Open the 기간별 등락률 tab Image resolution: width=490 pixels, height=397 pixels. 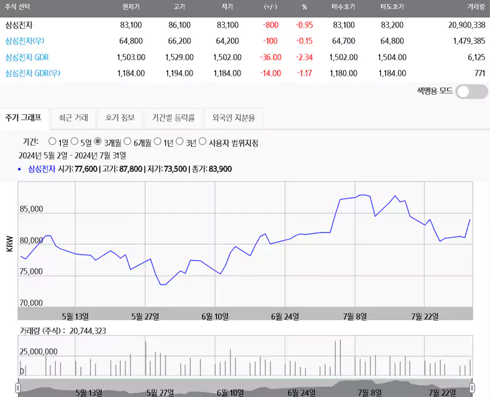point(173,118)
